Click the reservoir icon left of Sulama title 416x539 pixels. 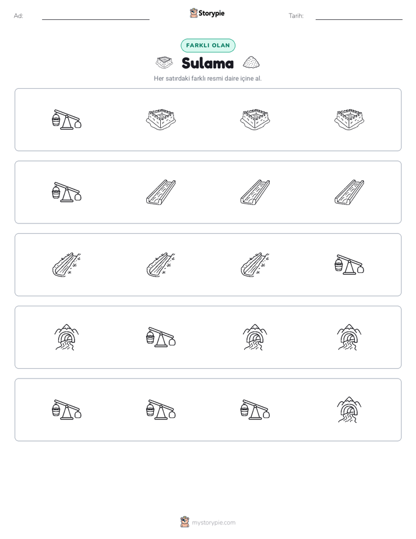164,62
